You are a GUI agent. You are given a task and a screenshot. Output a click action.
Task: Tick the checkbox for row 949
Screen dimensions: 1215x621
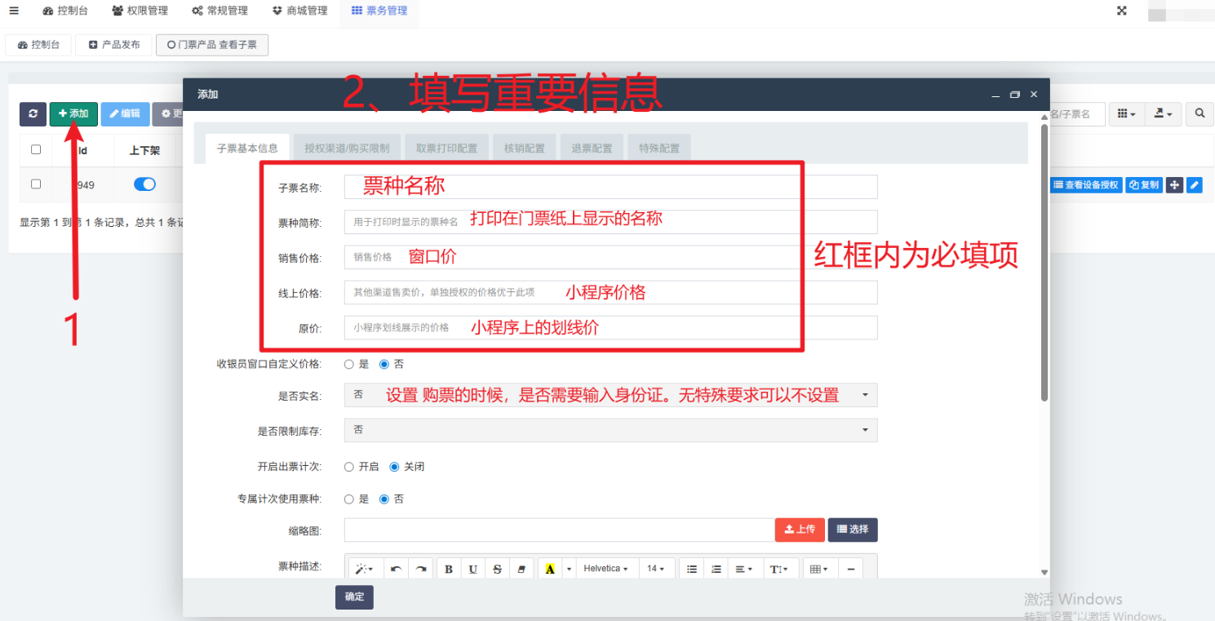[x=36, y=184]
